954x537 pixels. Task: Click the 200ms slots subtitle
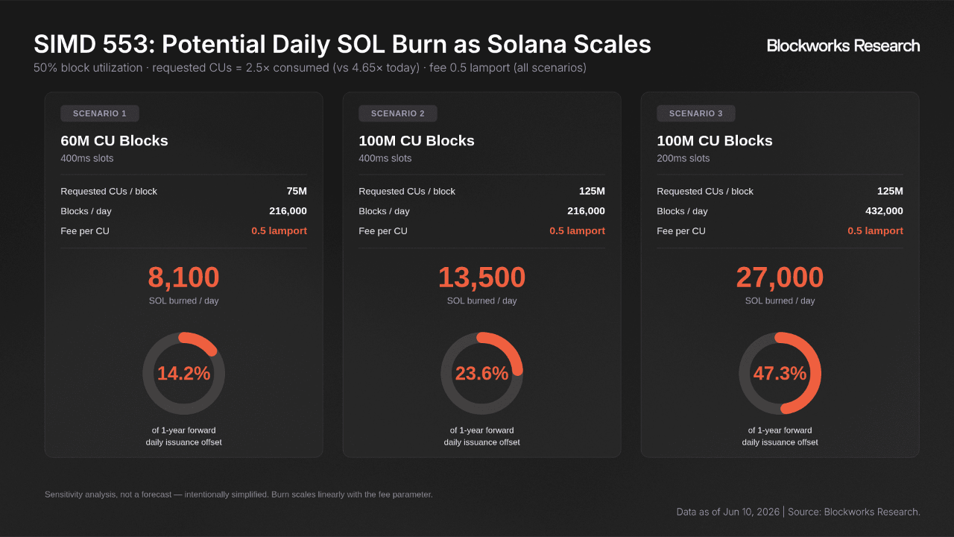(x=683, y=158)
